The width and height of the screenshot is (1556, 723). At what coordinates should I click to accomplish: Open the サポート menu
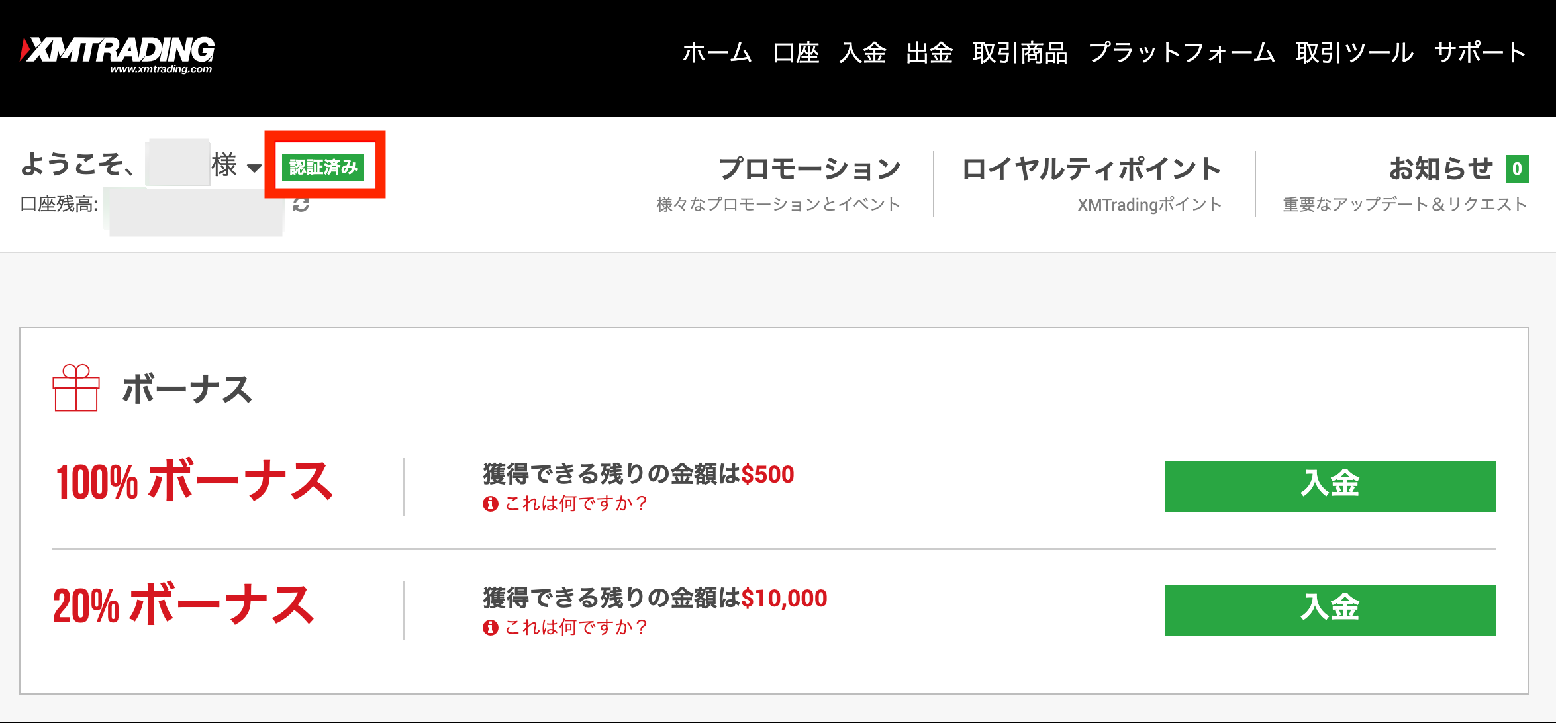point(1481,53)
